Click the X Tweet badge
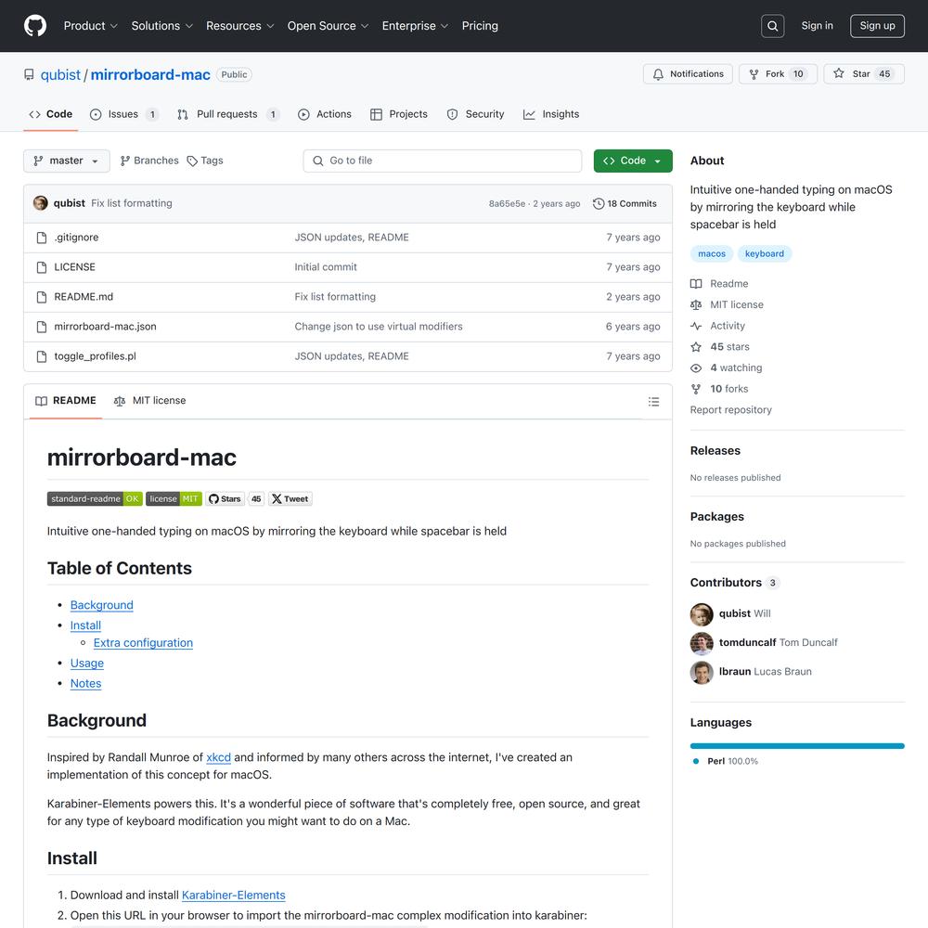The image size is (928, 928). [290, 499]
